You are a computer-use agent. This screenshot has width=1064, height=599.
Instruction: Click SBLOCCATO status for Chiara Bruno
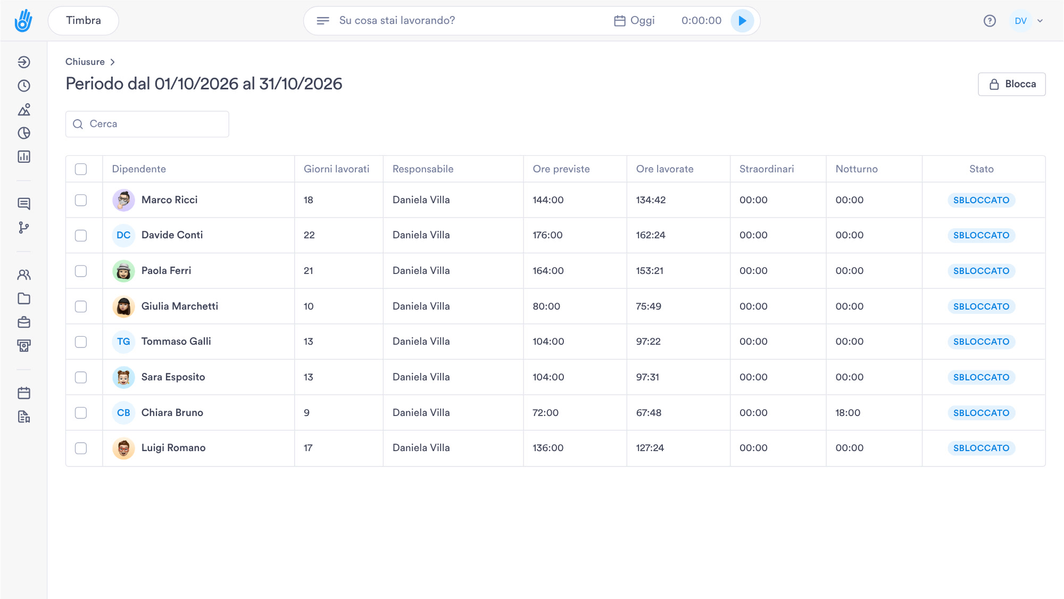(x=981, y=413)
